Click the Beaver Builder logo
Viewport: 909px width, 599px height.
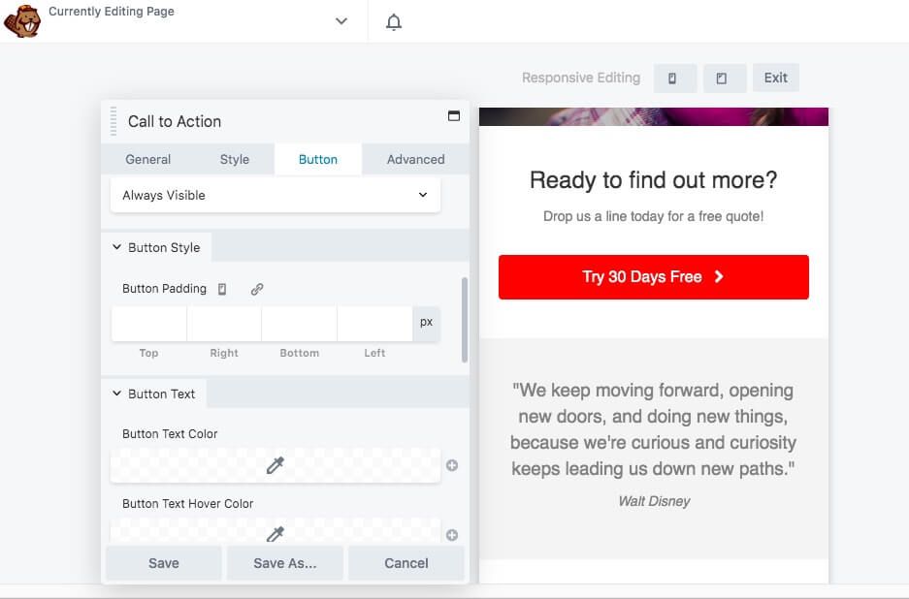(23, 20)
